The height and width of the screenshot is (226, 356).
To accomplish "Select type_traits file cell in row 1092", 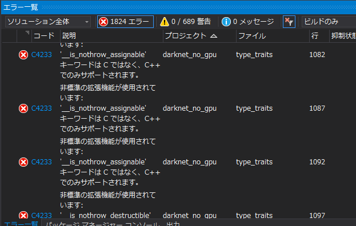I will click(254, 162).
